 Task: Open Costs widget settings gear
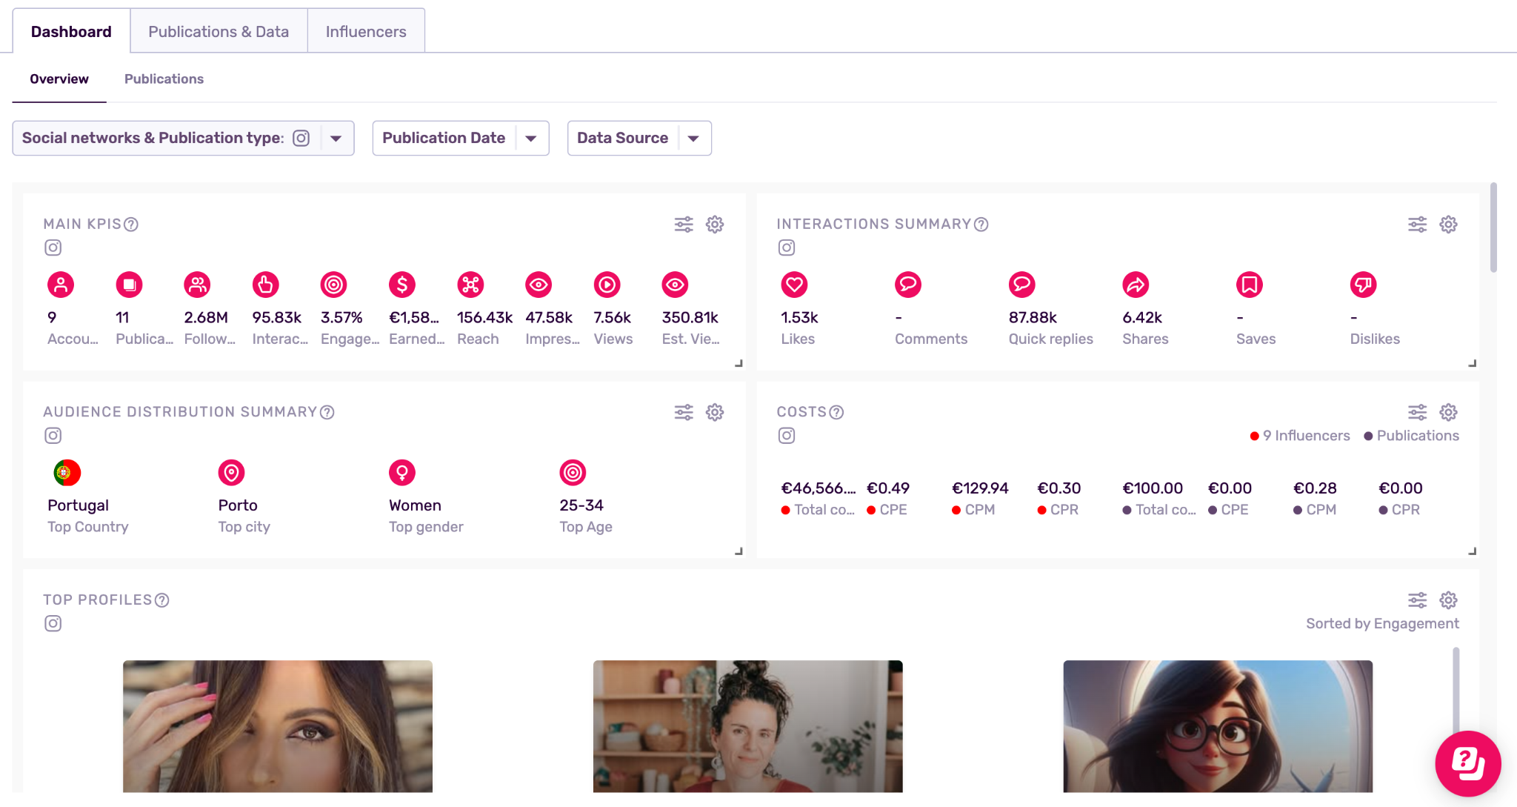coord(1448,412)
